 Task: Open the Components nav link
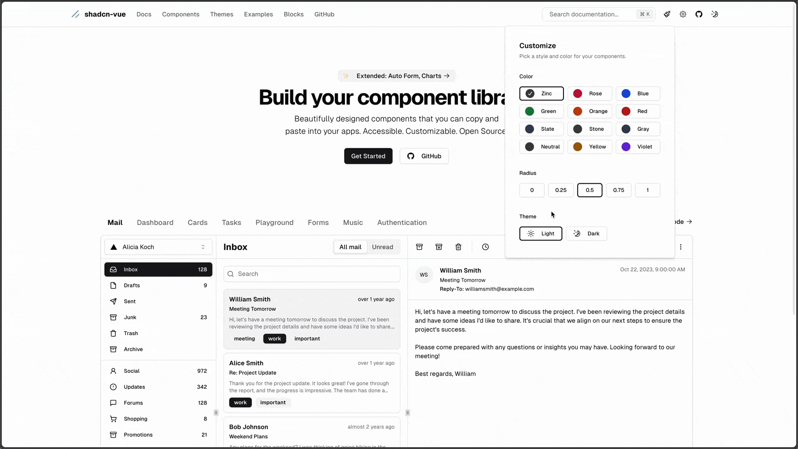tap(181, 14)
